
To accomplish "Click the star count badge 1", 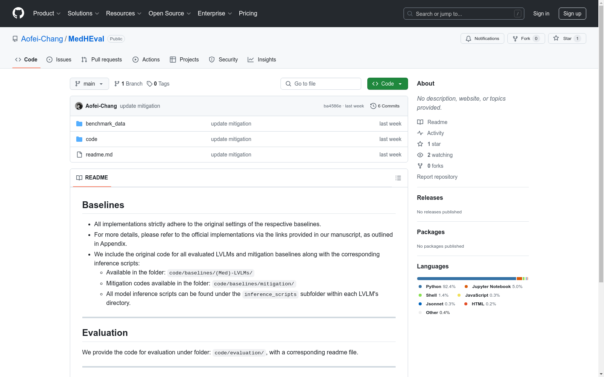I will coord(577,38).
